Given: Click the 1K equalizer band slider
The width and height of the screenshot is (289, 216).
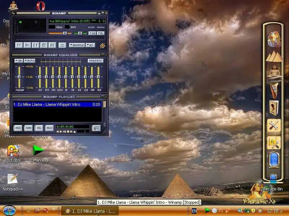Looking at the screenshot, I should 66,77.
